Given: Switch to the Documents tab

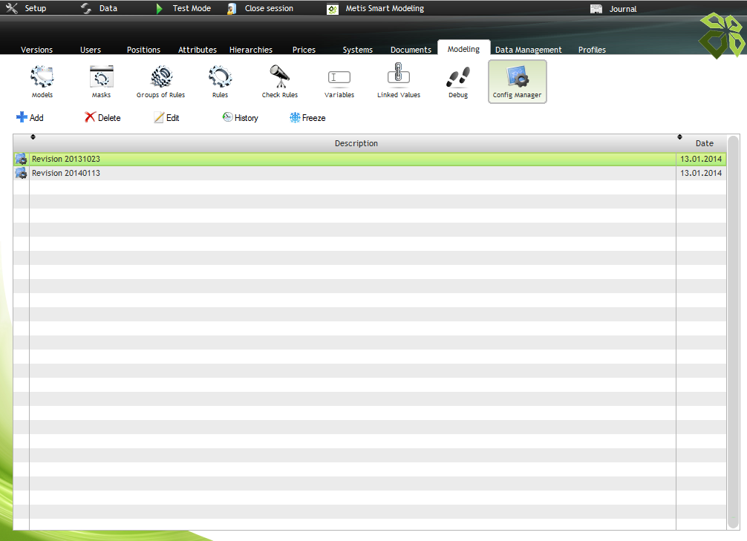Looking at the screenshot, I should pyautogui.click(x=411, y=50).
